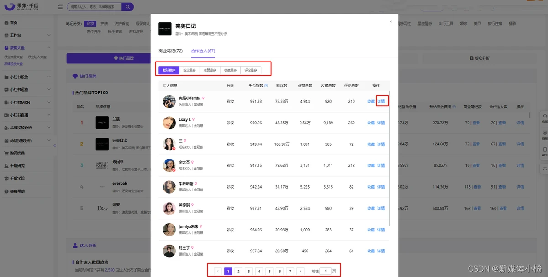Image resolution: width=548 pixels, height=277 pixels.
Task: Open 详情 link for 狗屁小鲜肉包
Action: click(x=381, y=101)
